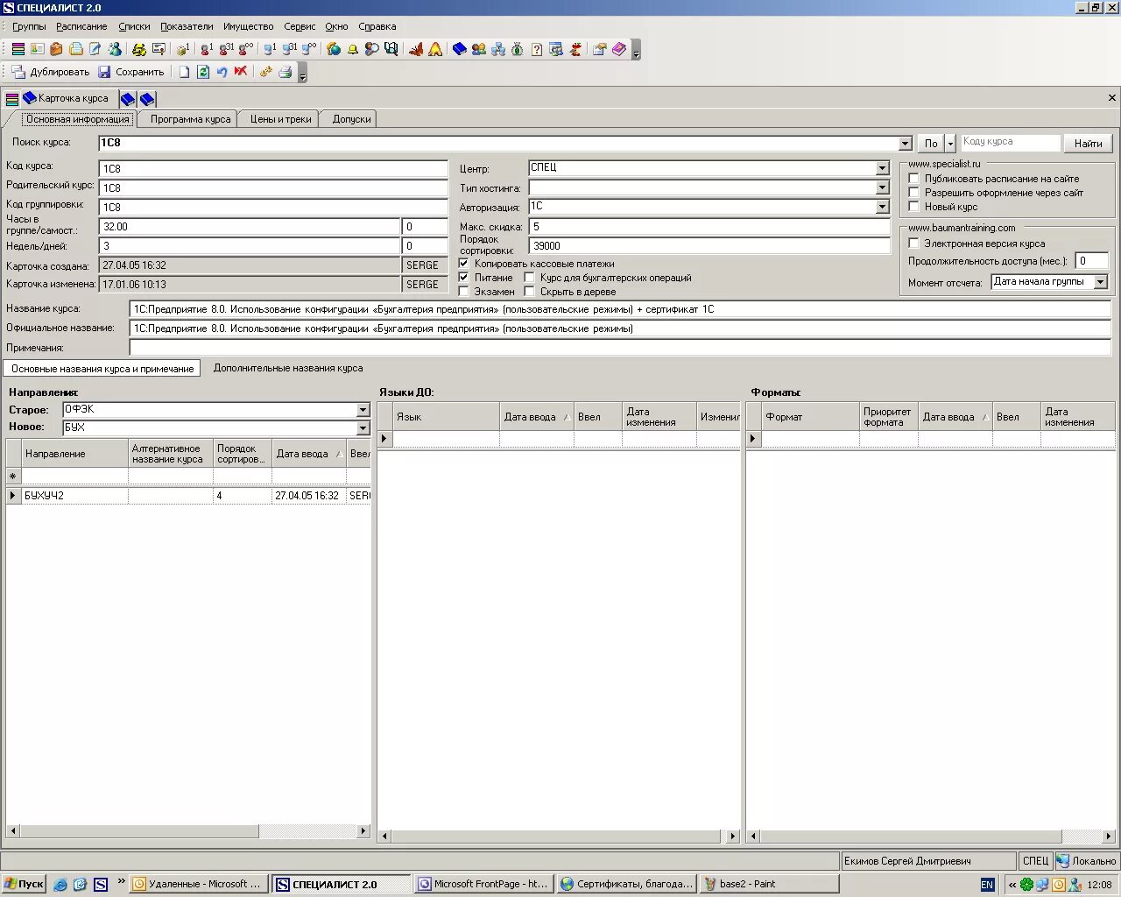The height and width of the screenshot is (897, 1121).
Task: Click the box with 1 toolbar icon
Action: pos(182,49)
